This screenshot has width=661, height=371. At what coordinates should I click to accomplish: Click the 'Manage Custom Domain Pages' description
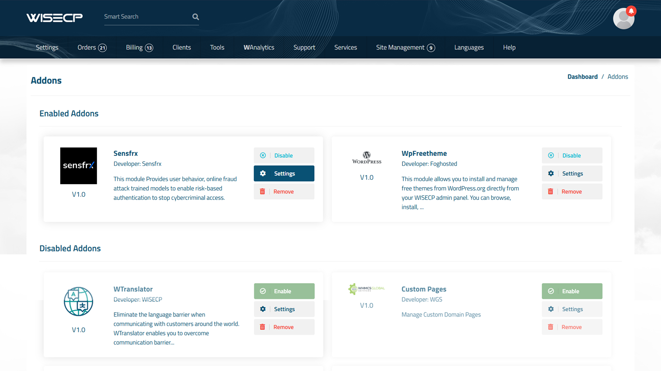(441, 315)
